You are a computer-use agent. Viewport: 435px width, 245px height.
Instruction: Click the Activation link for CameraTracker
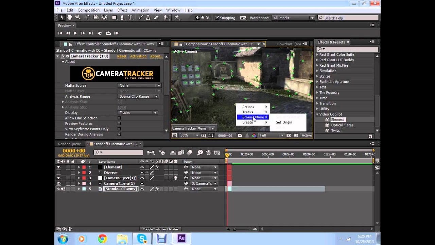[138, 56]
